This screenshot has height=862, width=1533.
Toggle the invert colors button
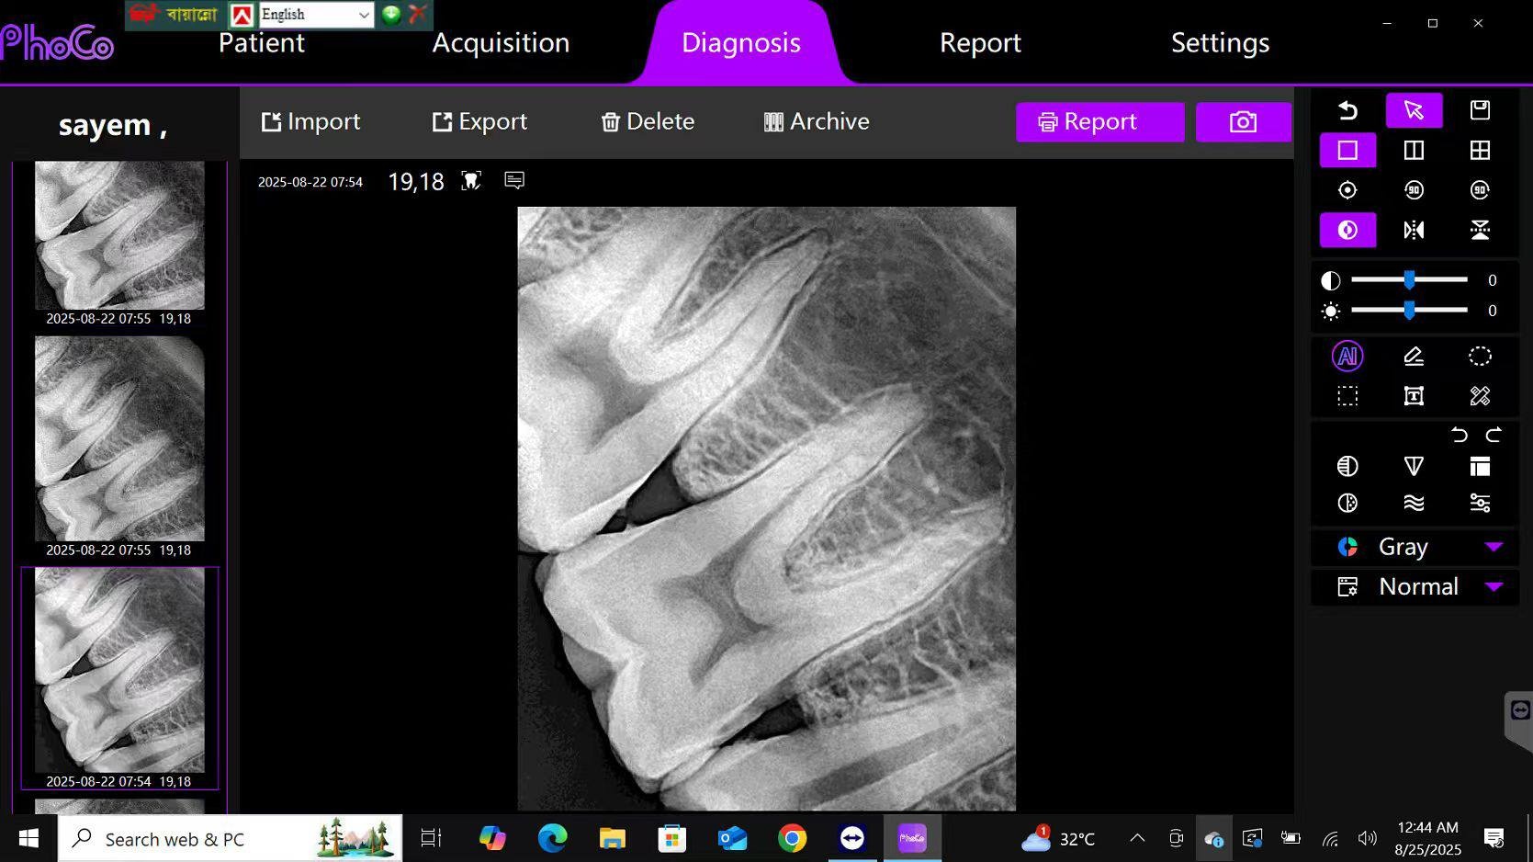tap(1347, 230)
